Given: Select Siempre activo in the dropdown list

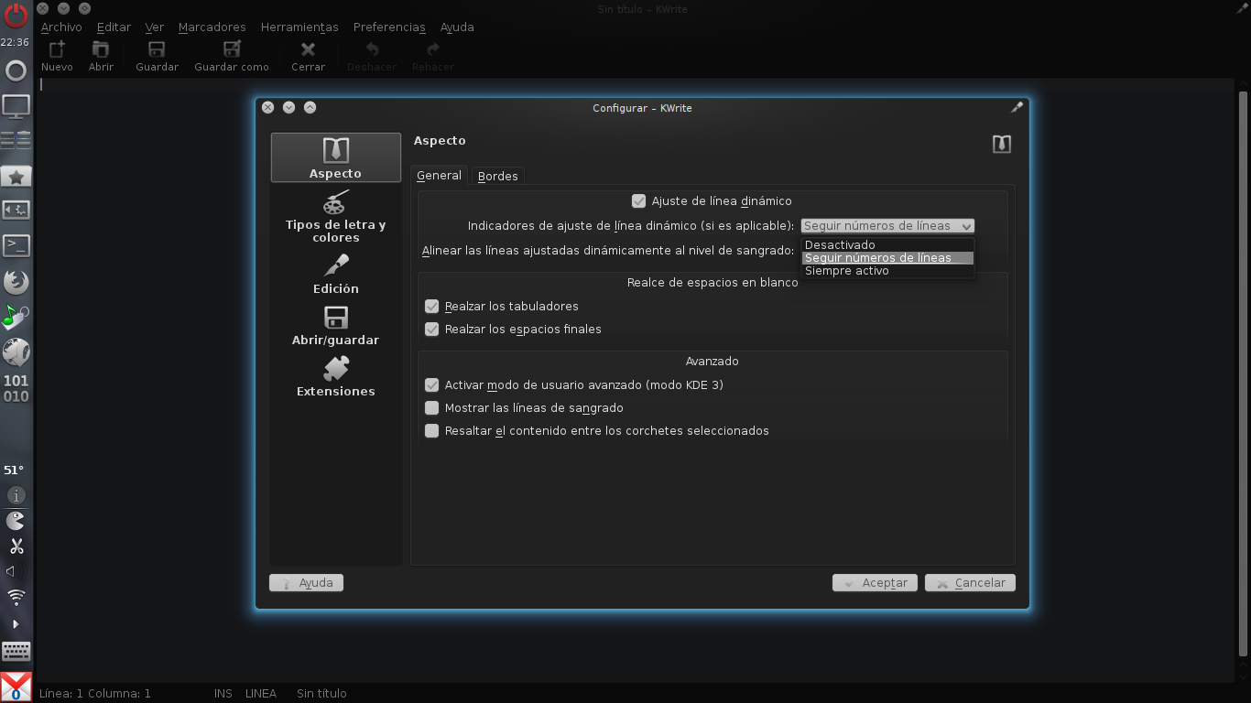Looking at the screenshot, I should click(x=887, y=271).
